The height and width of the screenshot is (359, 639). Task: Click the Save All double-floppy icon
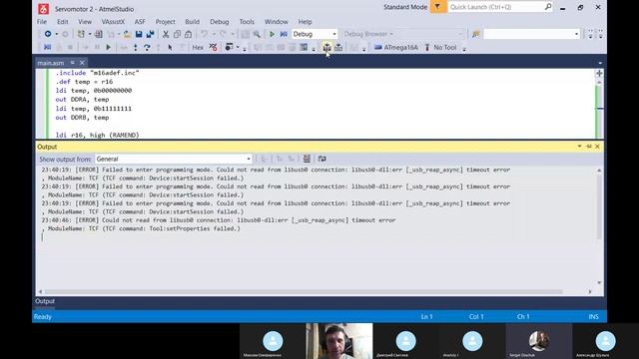coord(150,34)
